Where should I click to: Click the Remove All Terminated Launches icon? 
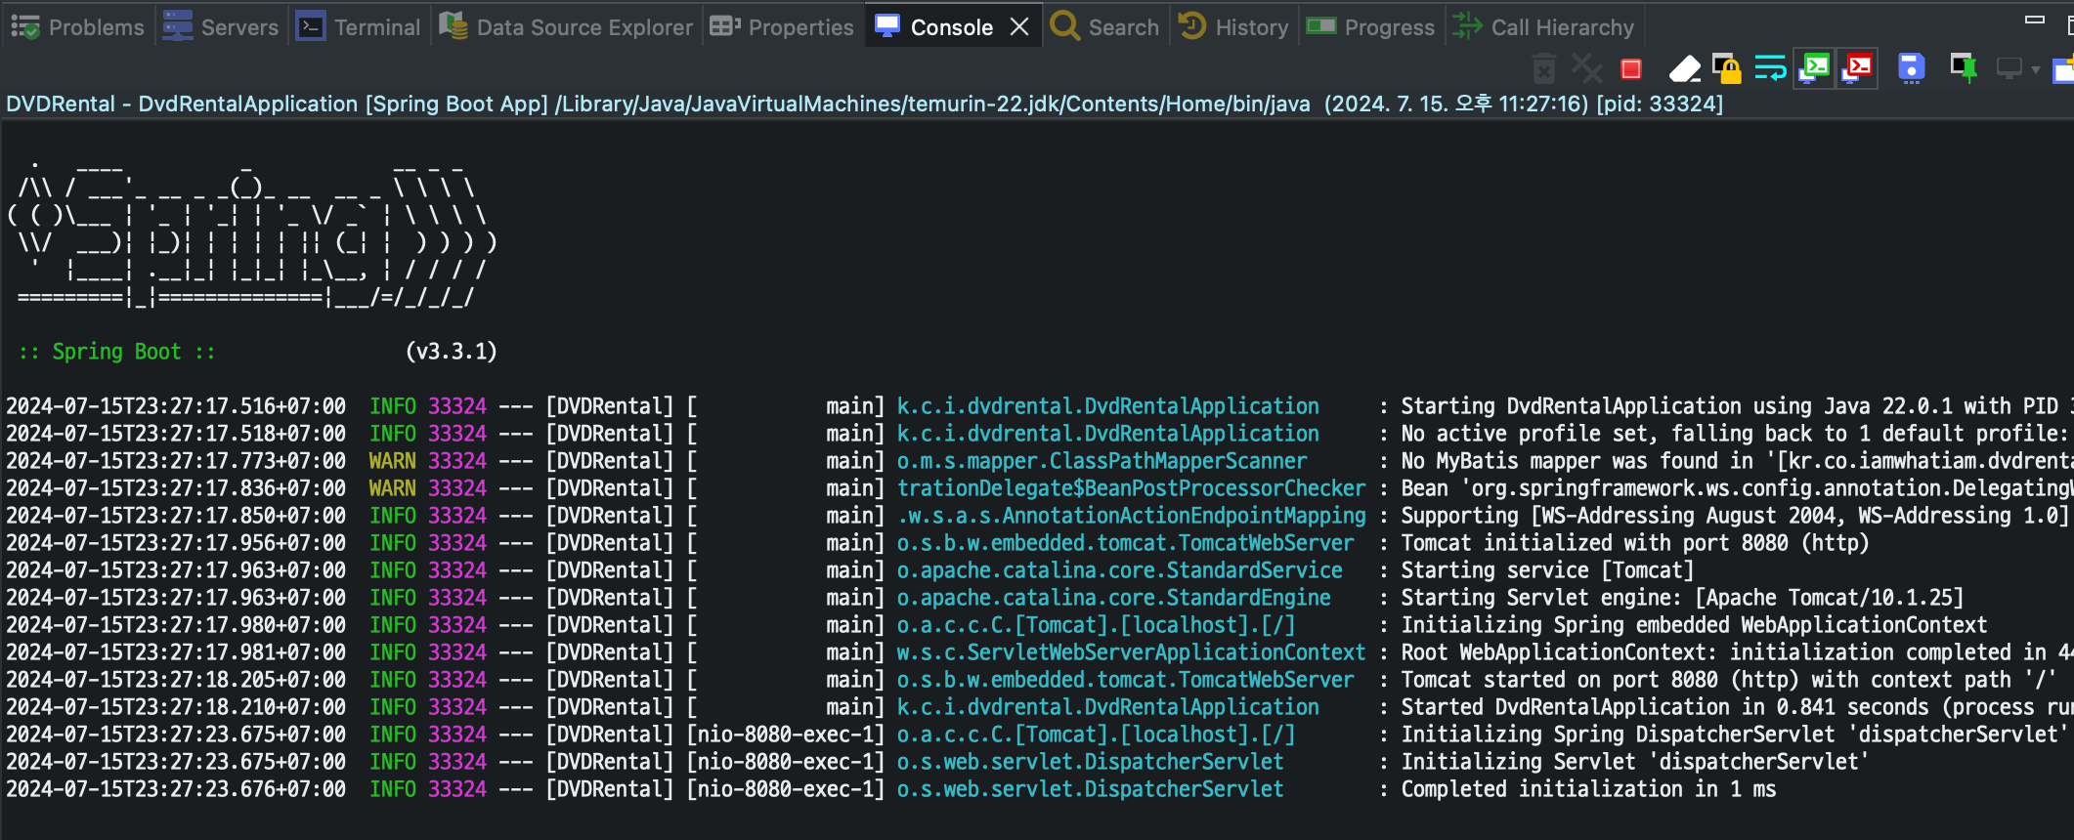pyautogui.click(x=1586, y=69)
